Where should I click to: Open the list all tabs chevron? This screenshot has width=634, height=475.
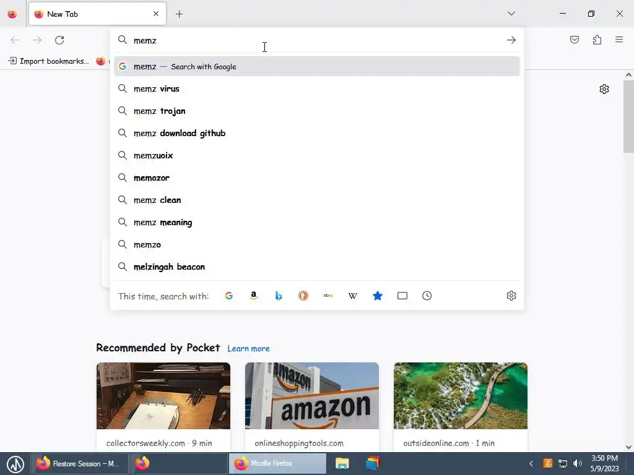point(511,14)
